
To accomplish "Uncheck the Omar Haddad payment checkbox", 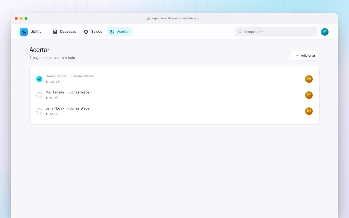I will [x=39, y=79].
